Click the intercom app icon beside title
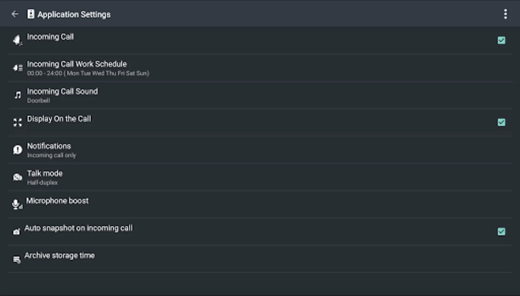520x296 pixels. click(31, 14)
